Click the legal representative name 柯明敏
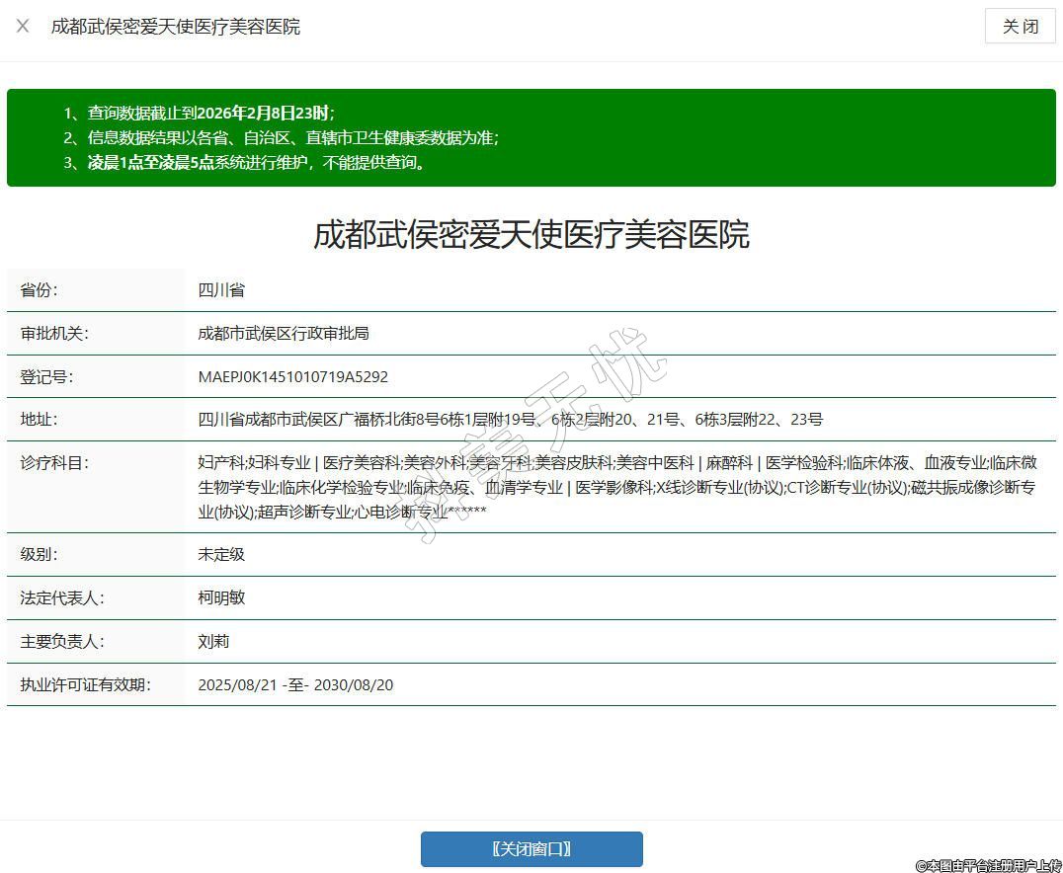1063x873 pixels. point(221,598)
